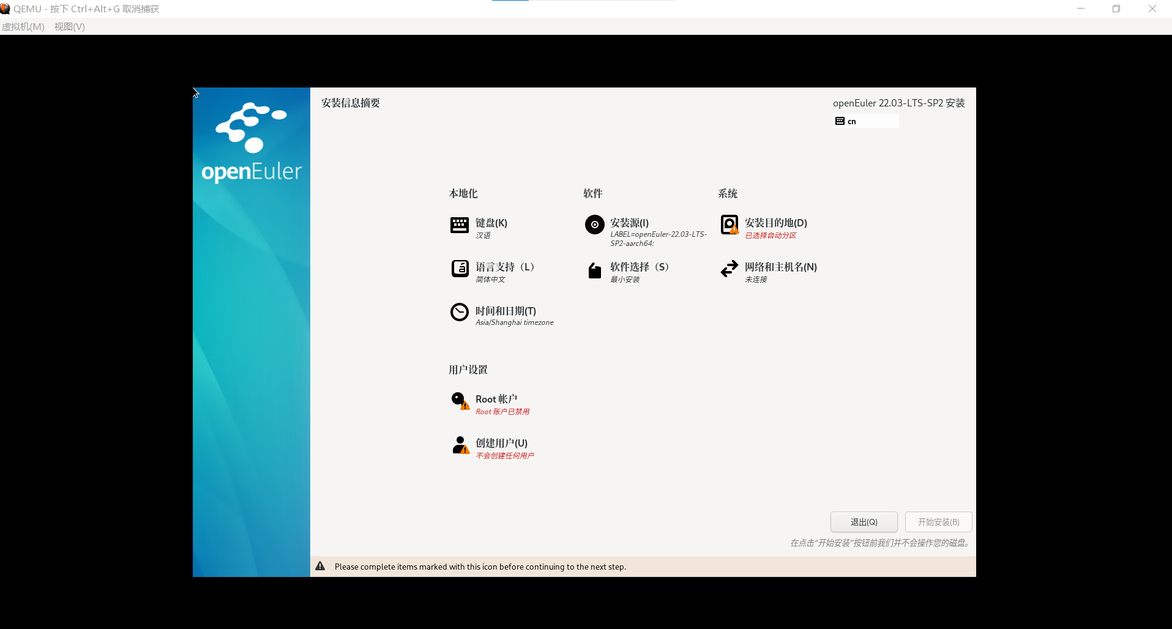Open the language support icon
Screen dimensions: 1172x629
pyautogui.click(x=460, y=269)
